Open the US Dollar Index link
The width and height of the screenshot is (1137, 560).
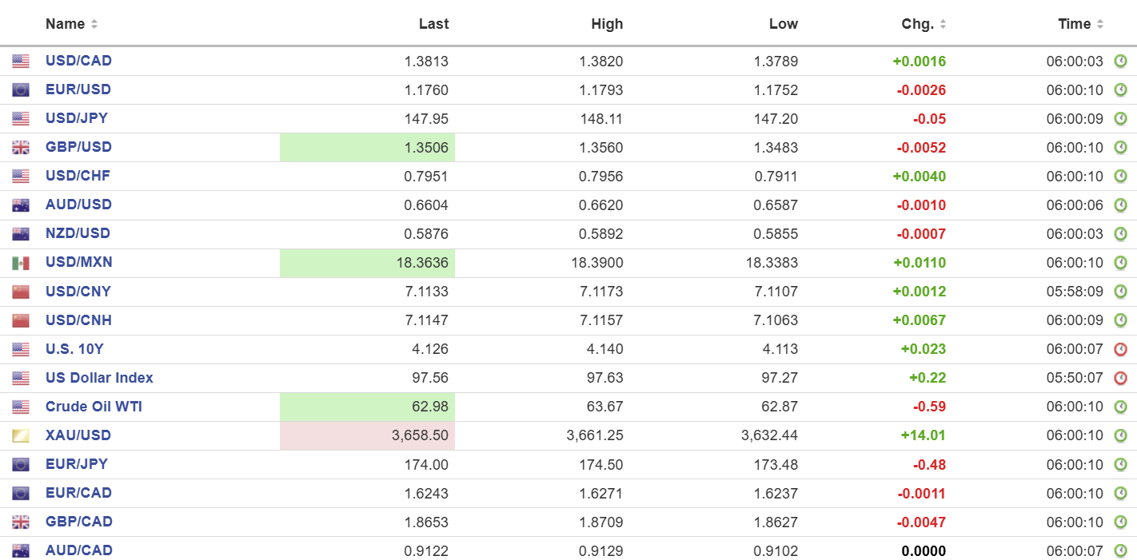[x=99, y=377]
